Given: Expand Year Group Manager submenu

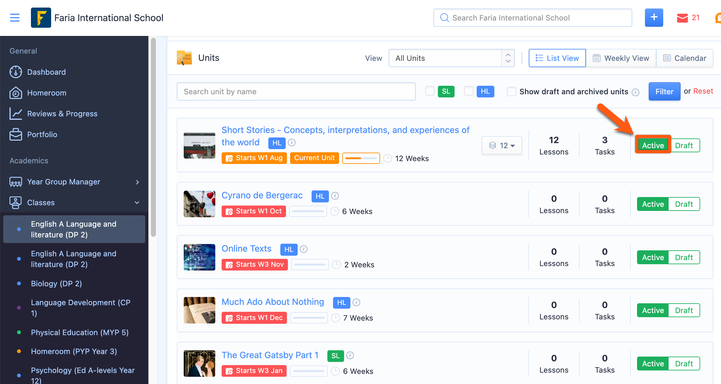Looking at the screenshot, I should pyautogui.click(x=137, y=182).
